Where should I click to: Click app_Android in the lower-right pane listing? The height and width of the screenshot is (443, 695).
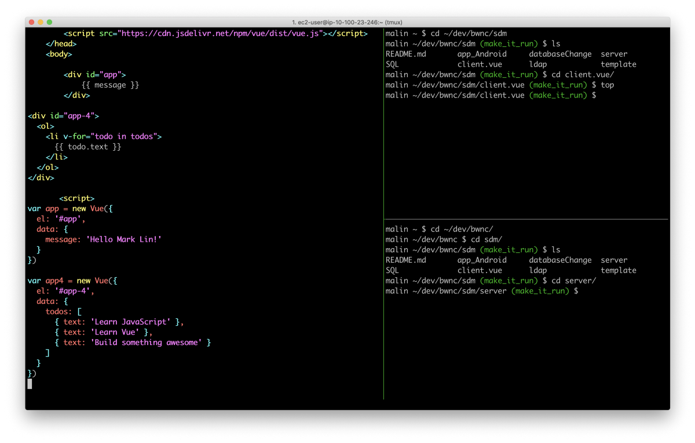click(482, 260)
